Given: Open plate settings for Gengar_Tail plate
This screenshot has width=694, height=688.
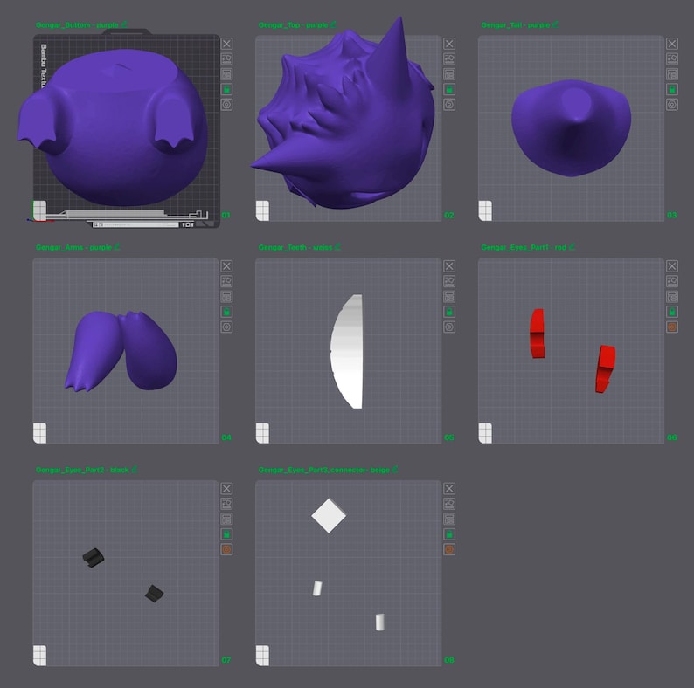Looking at the screenshot, I should point(672,105).
